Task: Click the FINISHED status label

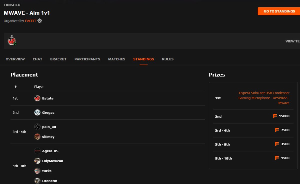Action: point(12,5)
